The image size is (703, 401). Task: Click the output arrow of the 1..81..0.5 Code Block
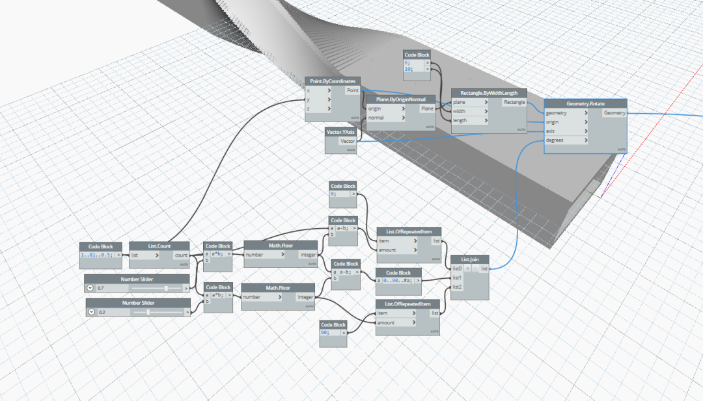[118, 255]
